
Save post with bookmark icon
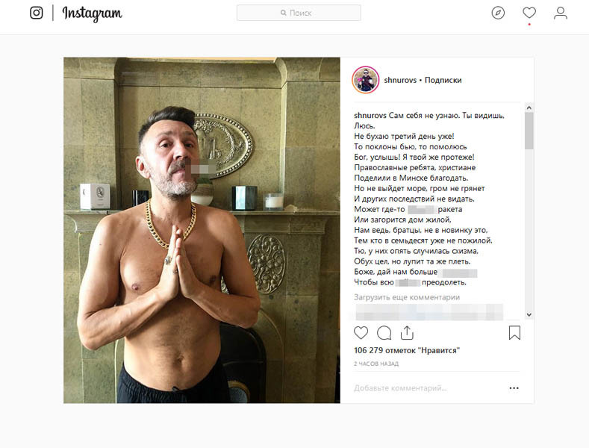click(514, 332)
